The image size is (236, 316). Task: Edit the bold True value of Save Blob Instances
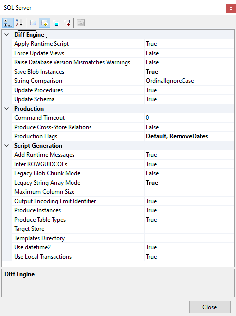[189, 72]
